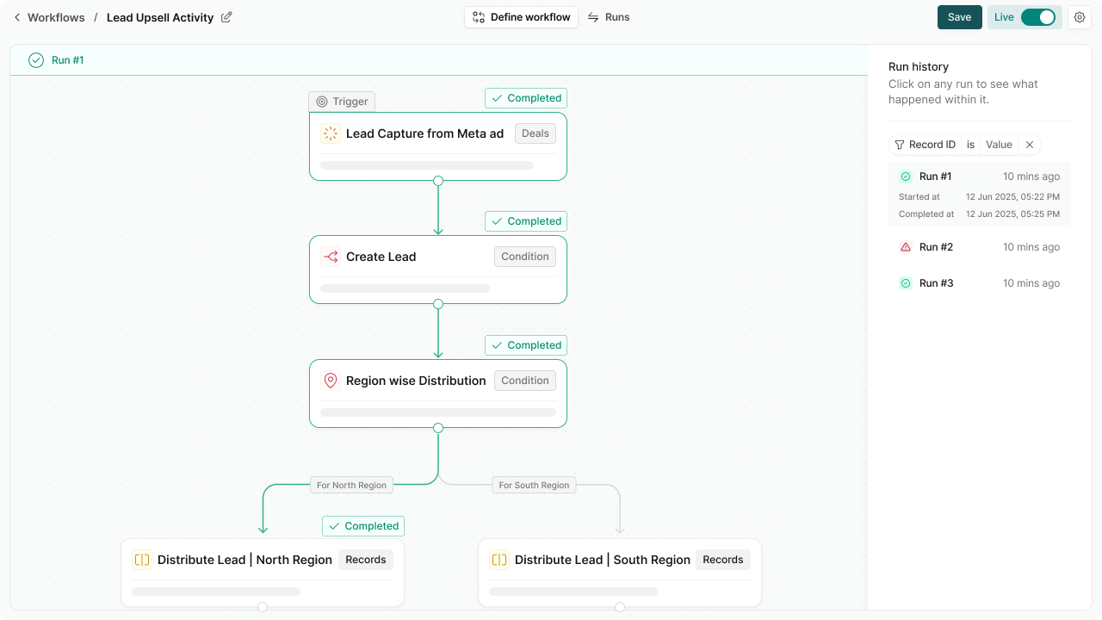Click the edit pencil icon beside workflow title

tap(226, 17)
